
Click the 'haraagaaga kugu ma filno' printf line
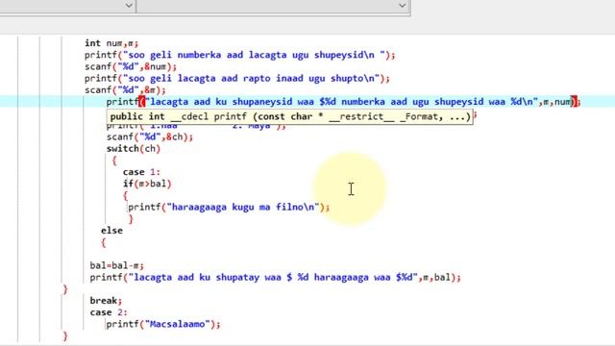click(229, 208)
